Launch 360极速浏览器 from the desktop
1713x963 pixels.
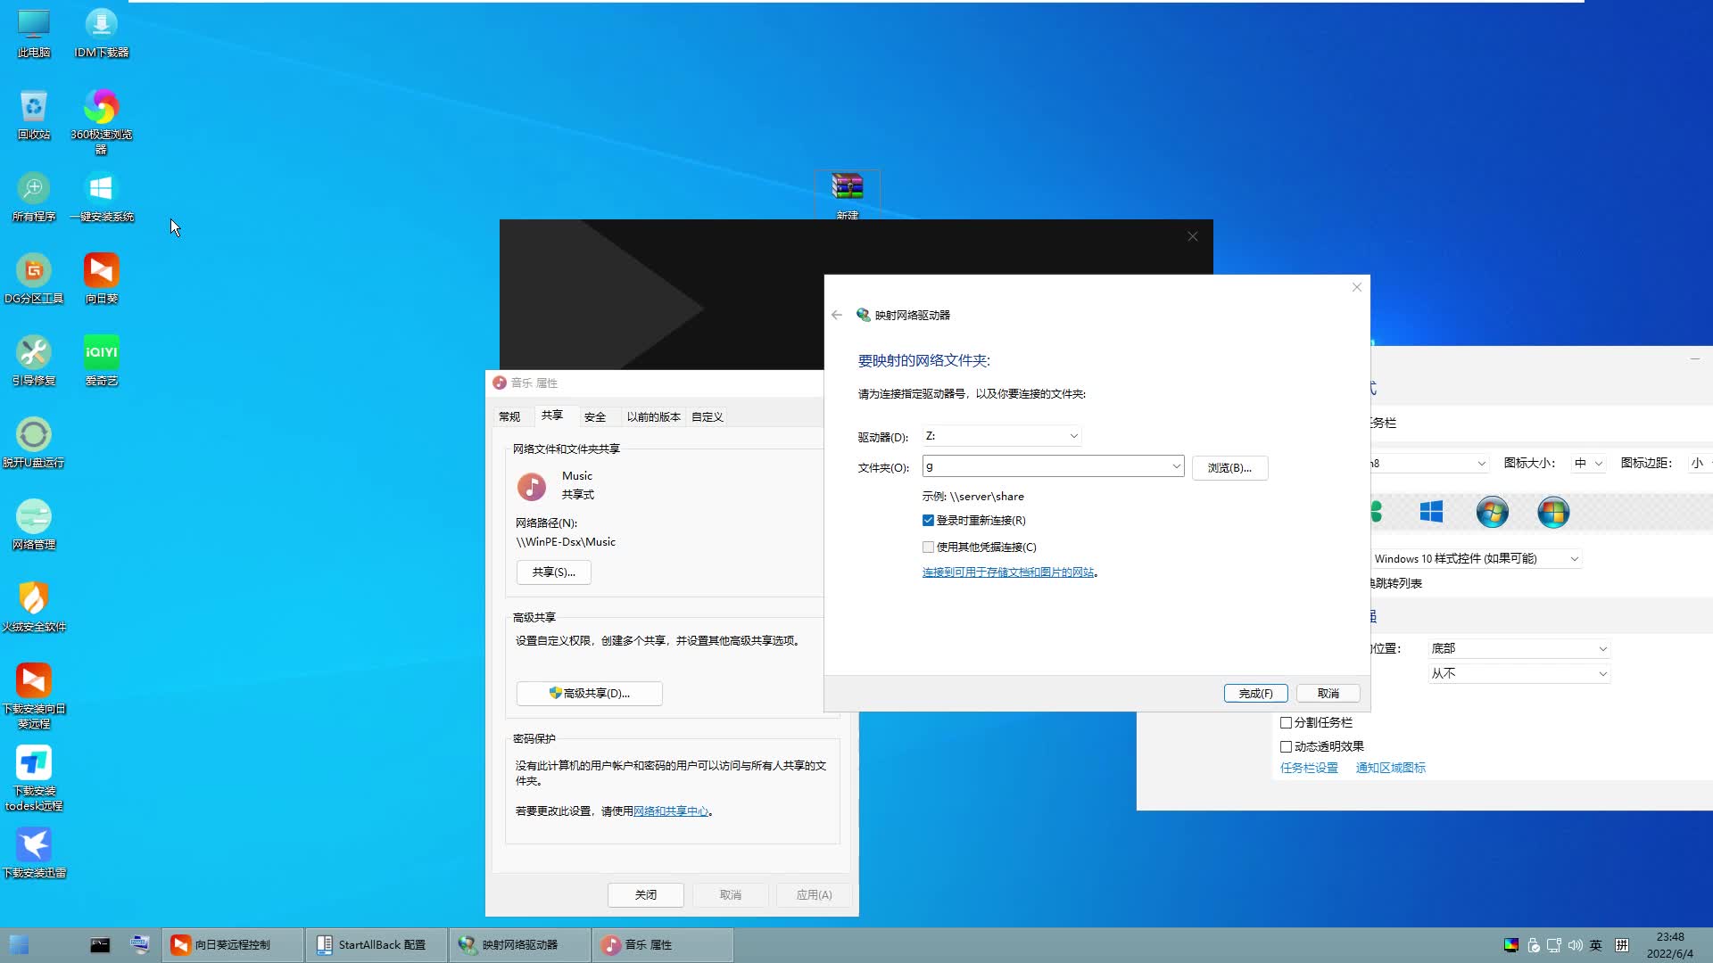(101, 107)
